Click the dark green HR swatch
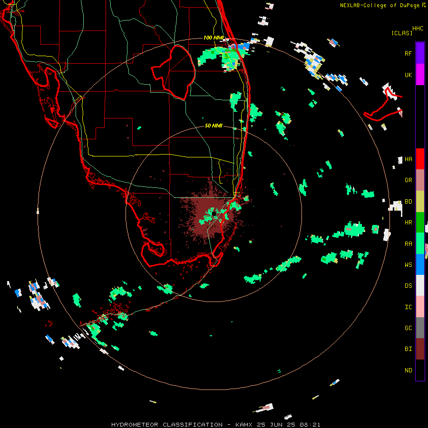The height and width of the screenshot is (428, 428). [x=420, y=223]
